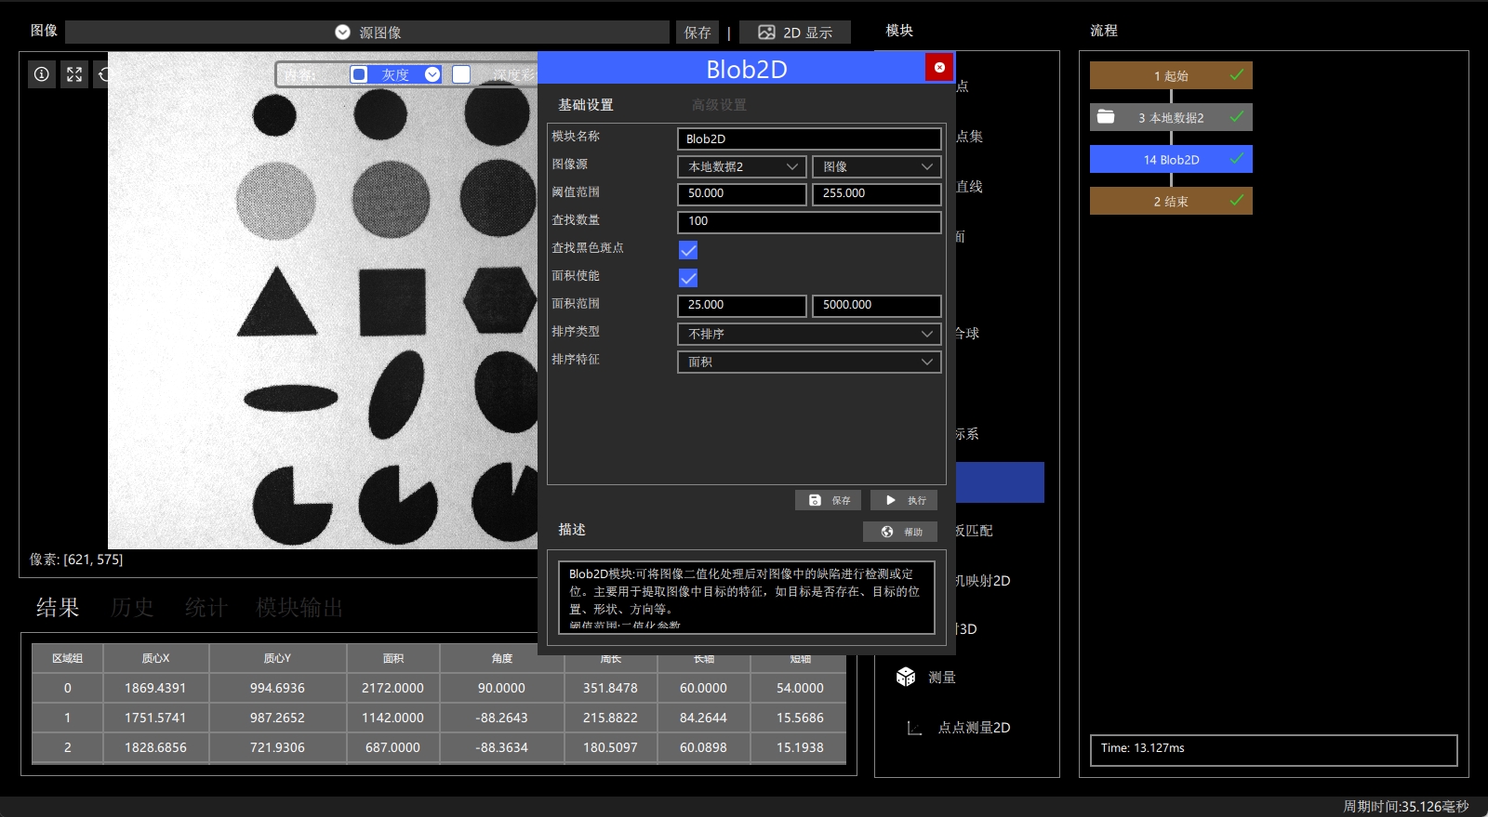The height and width of the screenshot is (817, 1488).
Task: Click the 模块名称 input field
Action: (809, 138)
